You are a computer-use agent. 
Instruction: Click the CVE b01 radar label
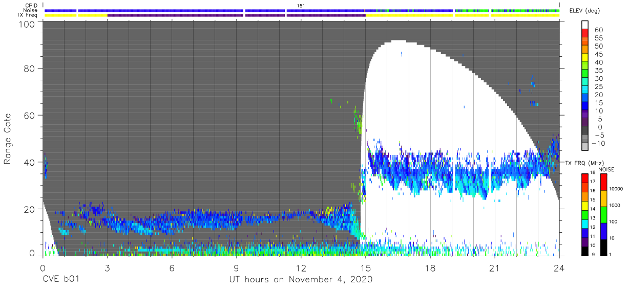coord(60,280)
